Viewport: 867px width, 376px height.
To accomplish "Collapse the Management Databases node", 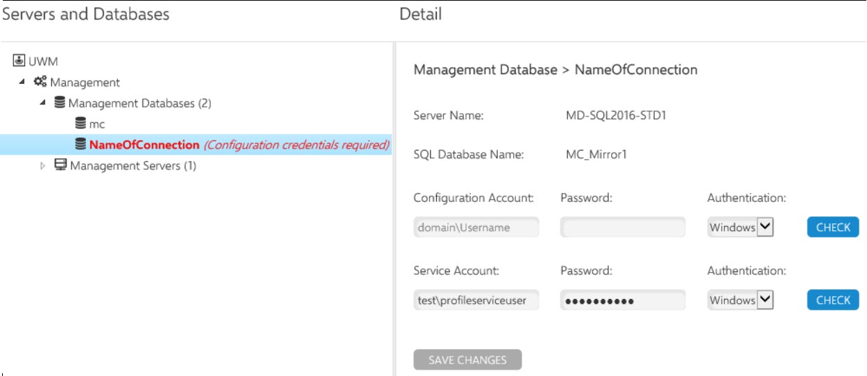I will coord(43,103).
